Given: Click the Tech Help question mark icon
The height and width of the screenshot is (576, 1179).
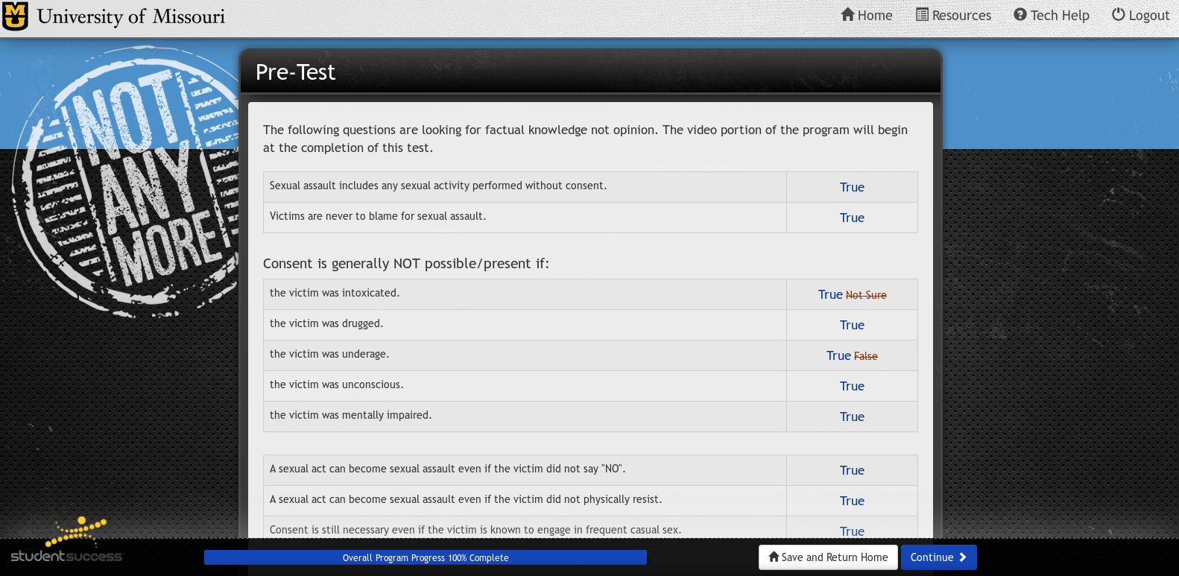Looking at the screenshot, I should coord(1020,15).
